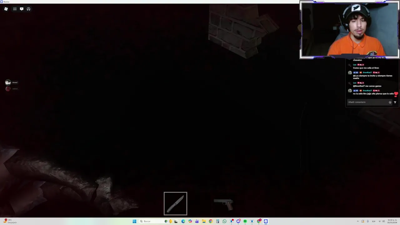
Task: Open the Roblox logo menu
Action: coord(6,9)
